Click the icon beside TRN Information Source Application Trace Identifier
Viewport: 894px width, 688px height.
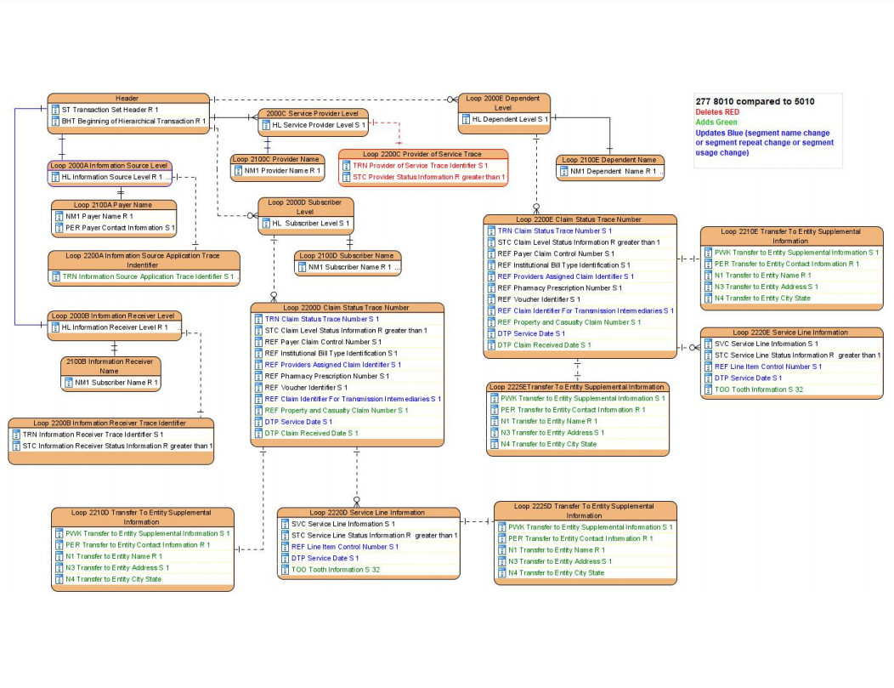56,276
